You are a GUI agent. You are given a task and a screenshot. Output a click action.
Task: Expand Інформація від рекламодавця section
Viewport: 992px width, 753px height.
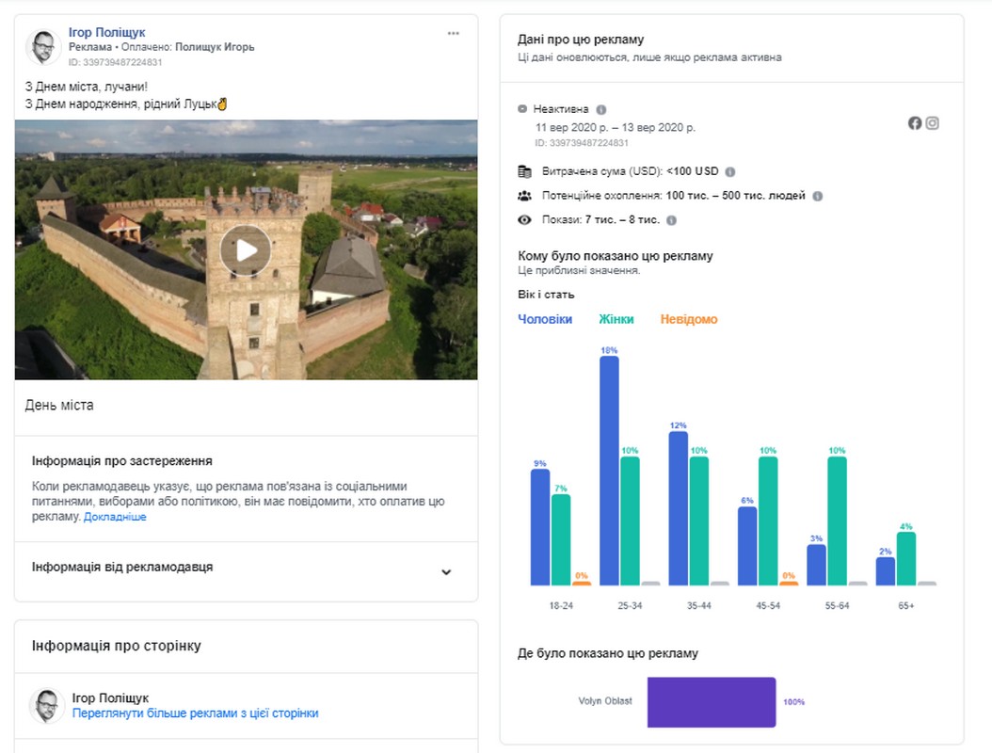[x=446, y=571]
